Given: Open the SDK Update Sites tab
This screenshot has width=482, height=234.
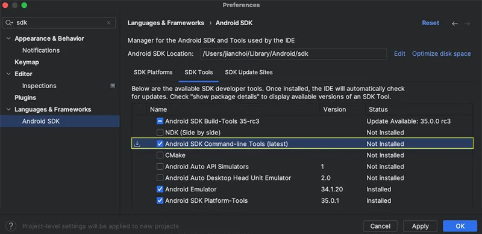Looking at the screenshot, I should pyautogui.click(x=249, y=72).
